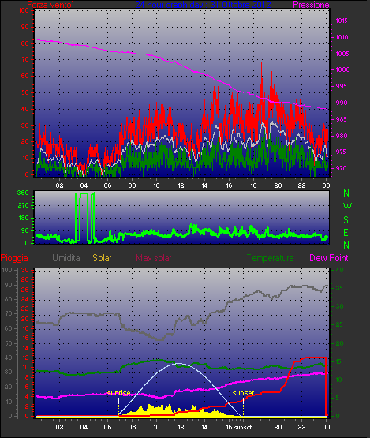The width and height of the screenshot is (370, 438).
Task: Click "60" on the red wind axis
Action: (25, 76)
